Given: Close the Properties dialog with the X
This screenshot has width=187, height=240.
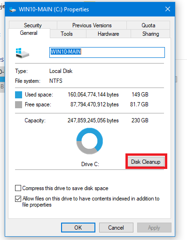Looking at the screenshot, I should [x=168, y=9].
